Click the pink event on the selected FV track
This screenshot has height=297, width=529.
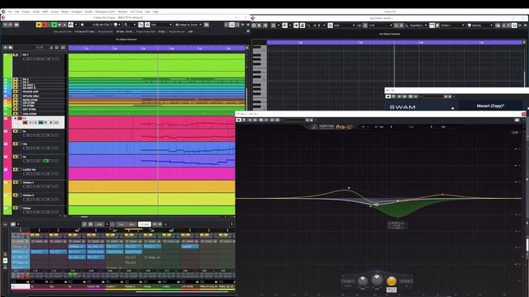point(152,123)
